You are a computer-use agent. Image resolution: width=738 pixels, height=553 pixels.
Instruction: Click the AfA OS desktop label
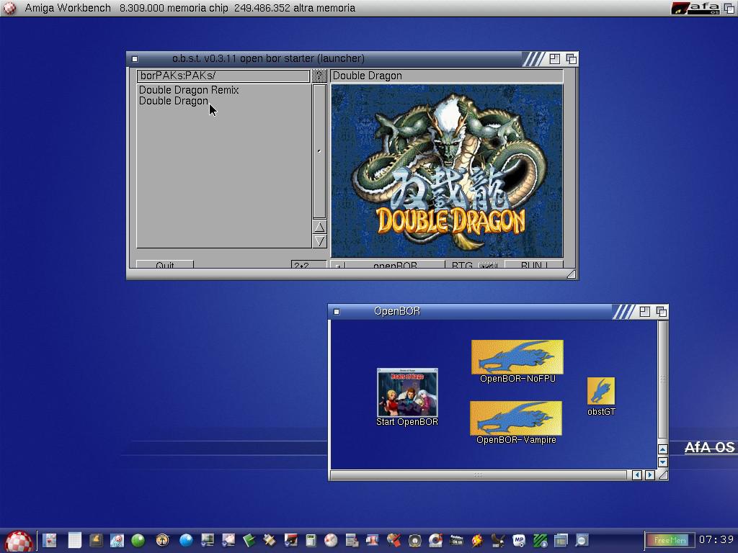click(709, 447)
